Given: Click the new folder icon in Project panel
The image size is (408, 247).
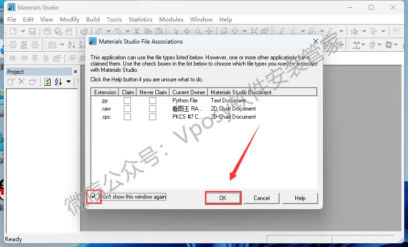Looking at the screenshot, I should (x=33, y=82).
